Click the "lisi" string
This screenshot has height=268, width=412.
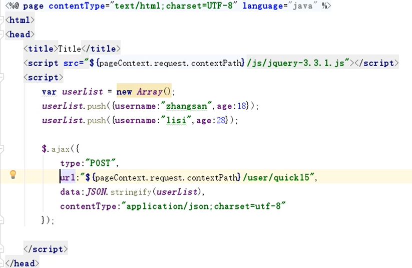[176, 120]
